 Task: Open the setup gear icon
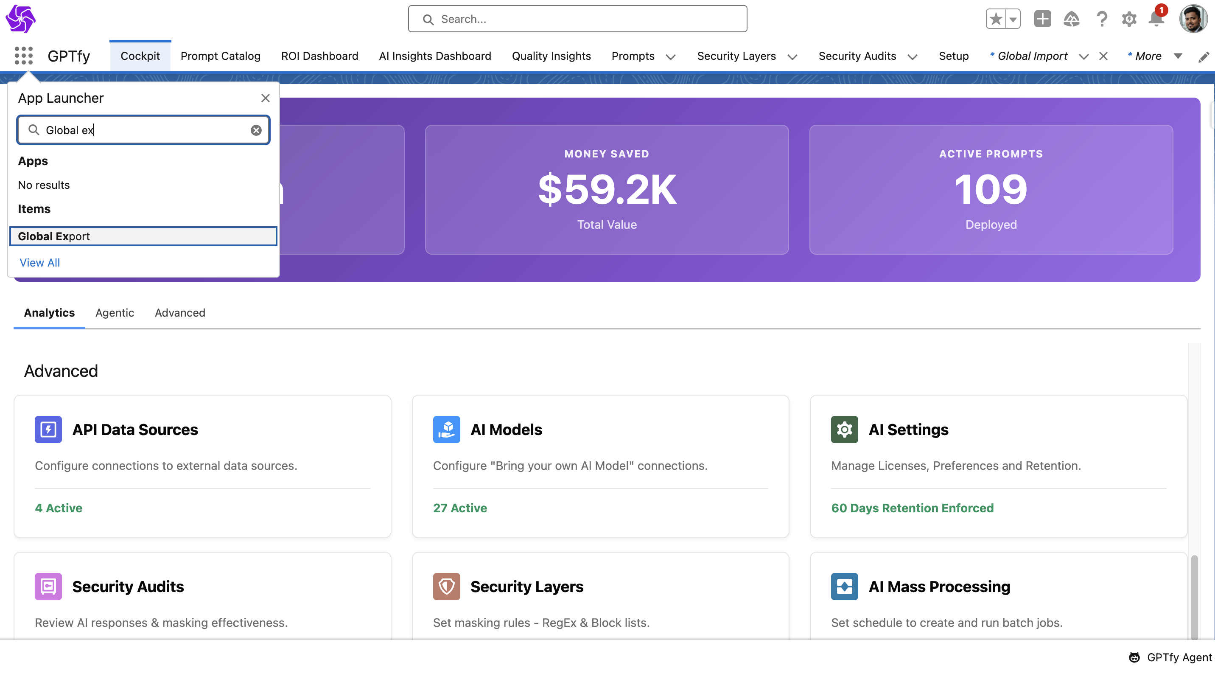tap(1129, 19)
